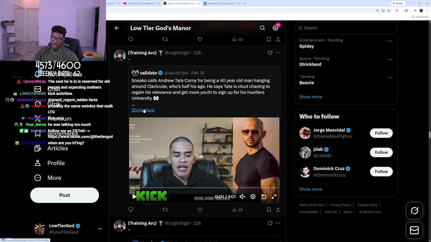The image size is (431, 242).
Task: Toggle picture-in-picture on the video
Action: (x=264, y=197)
